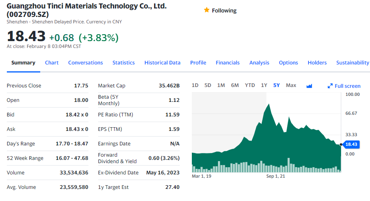This screenshot has width=370, height=201.
Task: Click the blue 18.43 price marker on chart
Action: 351,144
